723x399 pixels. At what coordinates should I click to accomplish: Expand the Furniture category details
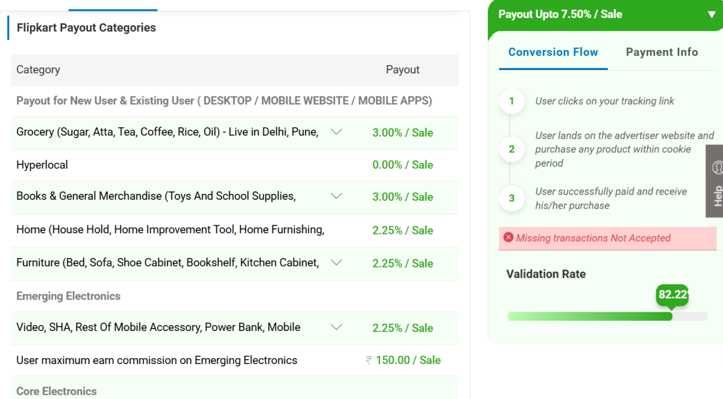click(337, 263)
